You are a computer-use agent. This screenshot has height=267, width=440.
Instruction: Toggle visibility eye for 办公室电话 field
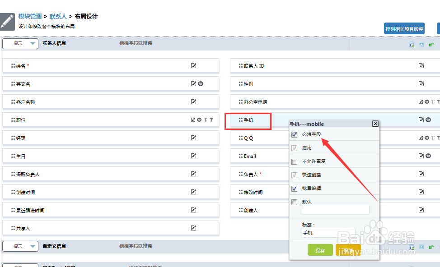click(427, 101)
